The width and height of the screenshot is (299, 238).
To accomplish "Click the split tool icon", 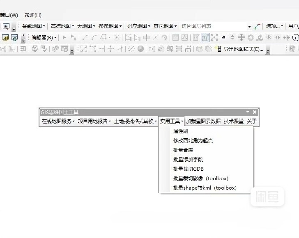I will (x=155, y=37).
